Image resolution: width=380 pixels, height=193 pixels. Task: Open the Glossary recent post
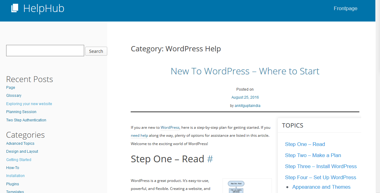point(14,96)
